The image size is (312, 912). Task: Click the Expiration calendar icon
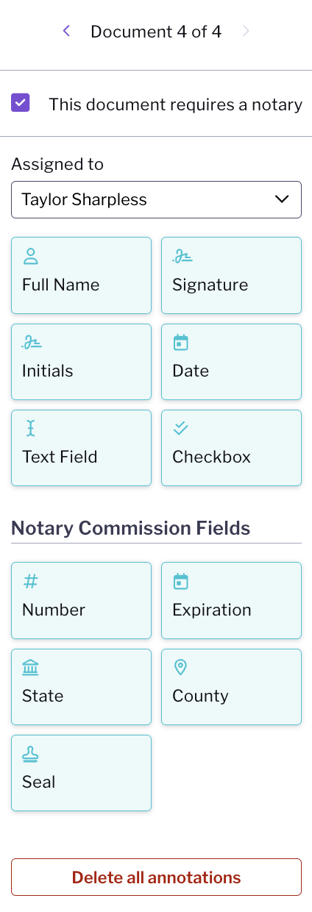(180, 582)
